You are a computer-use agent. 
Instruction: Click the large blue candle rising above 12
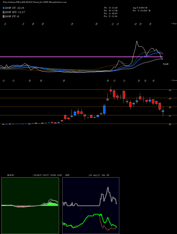coord(104,110)
